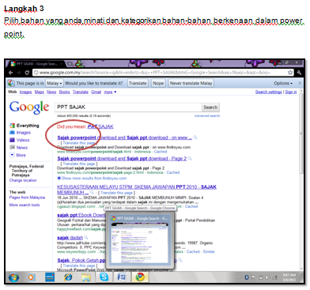This screenshot has width=310, height=290.
Task: Open Microsoft Word from taskbar
Action: [122, 277]
